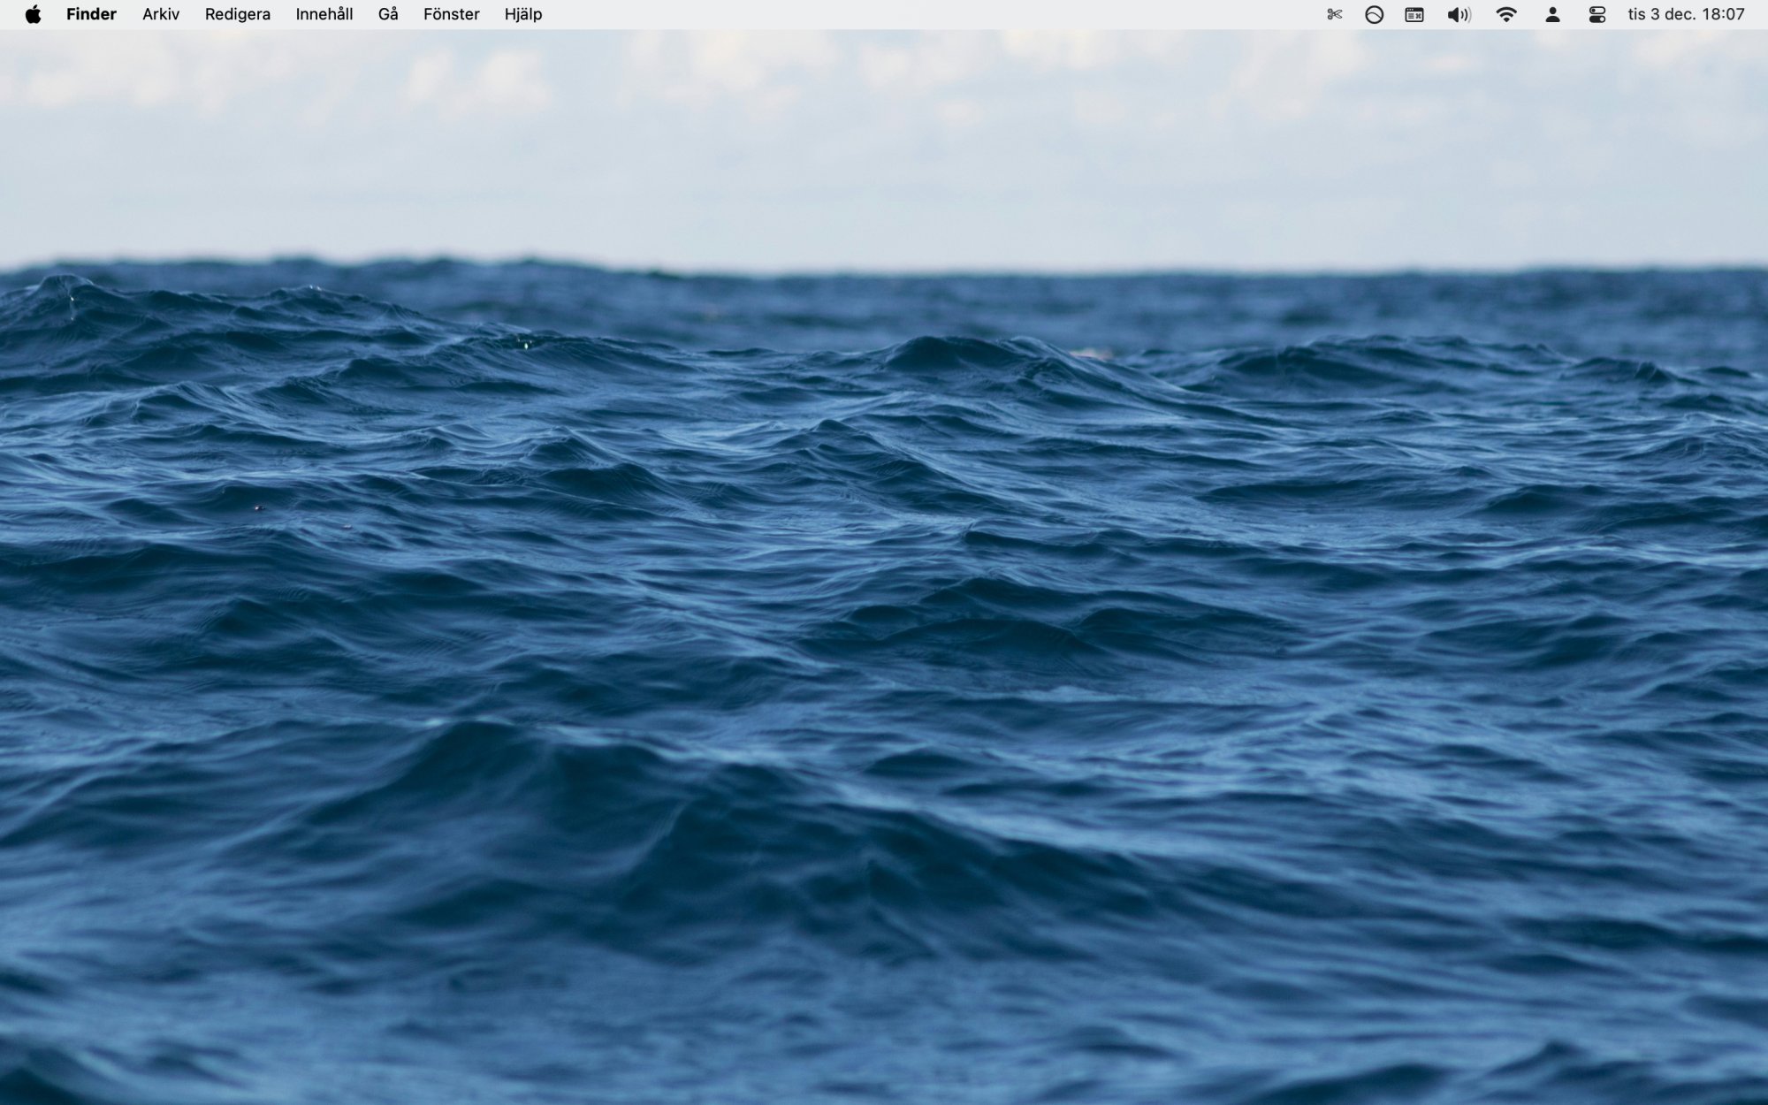
Task: Expand the Redigera menu
Action: pyautogui.click(x=237, y=14)
